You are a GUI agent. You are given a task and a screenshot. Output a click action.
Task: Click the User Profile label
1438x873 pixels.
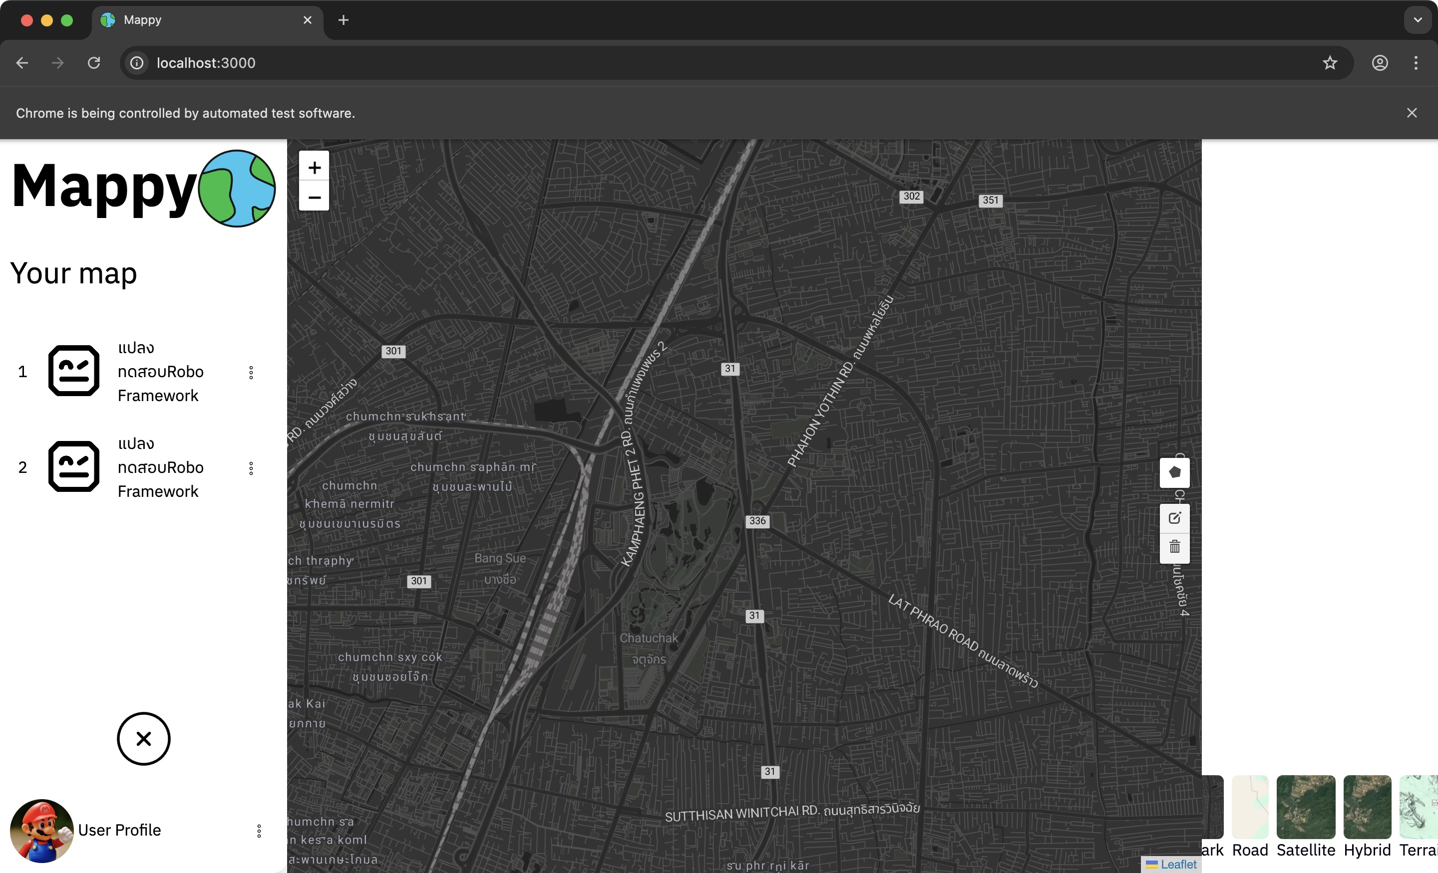(x=120, y=830)
